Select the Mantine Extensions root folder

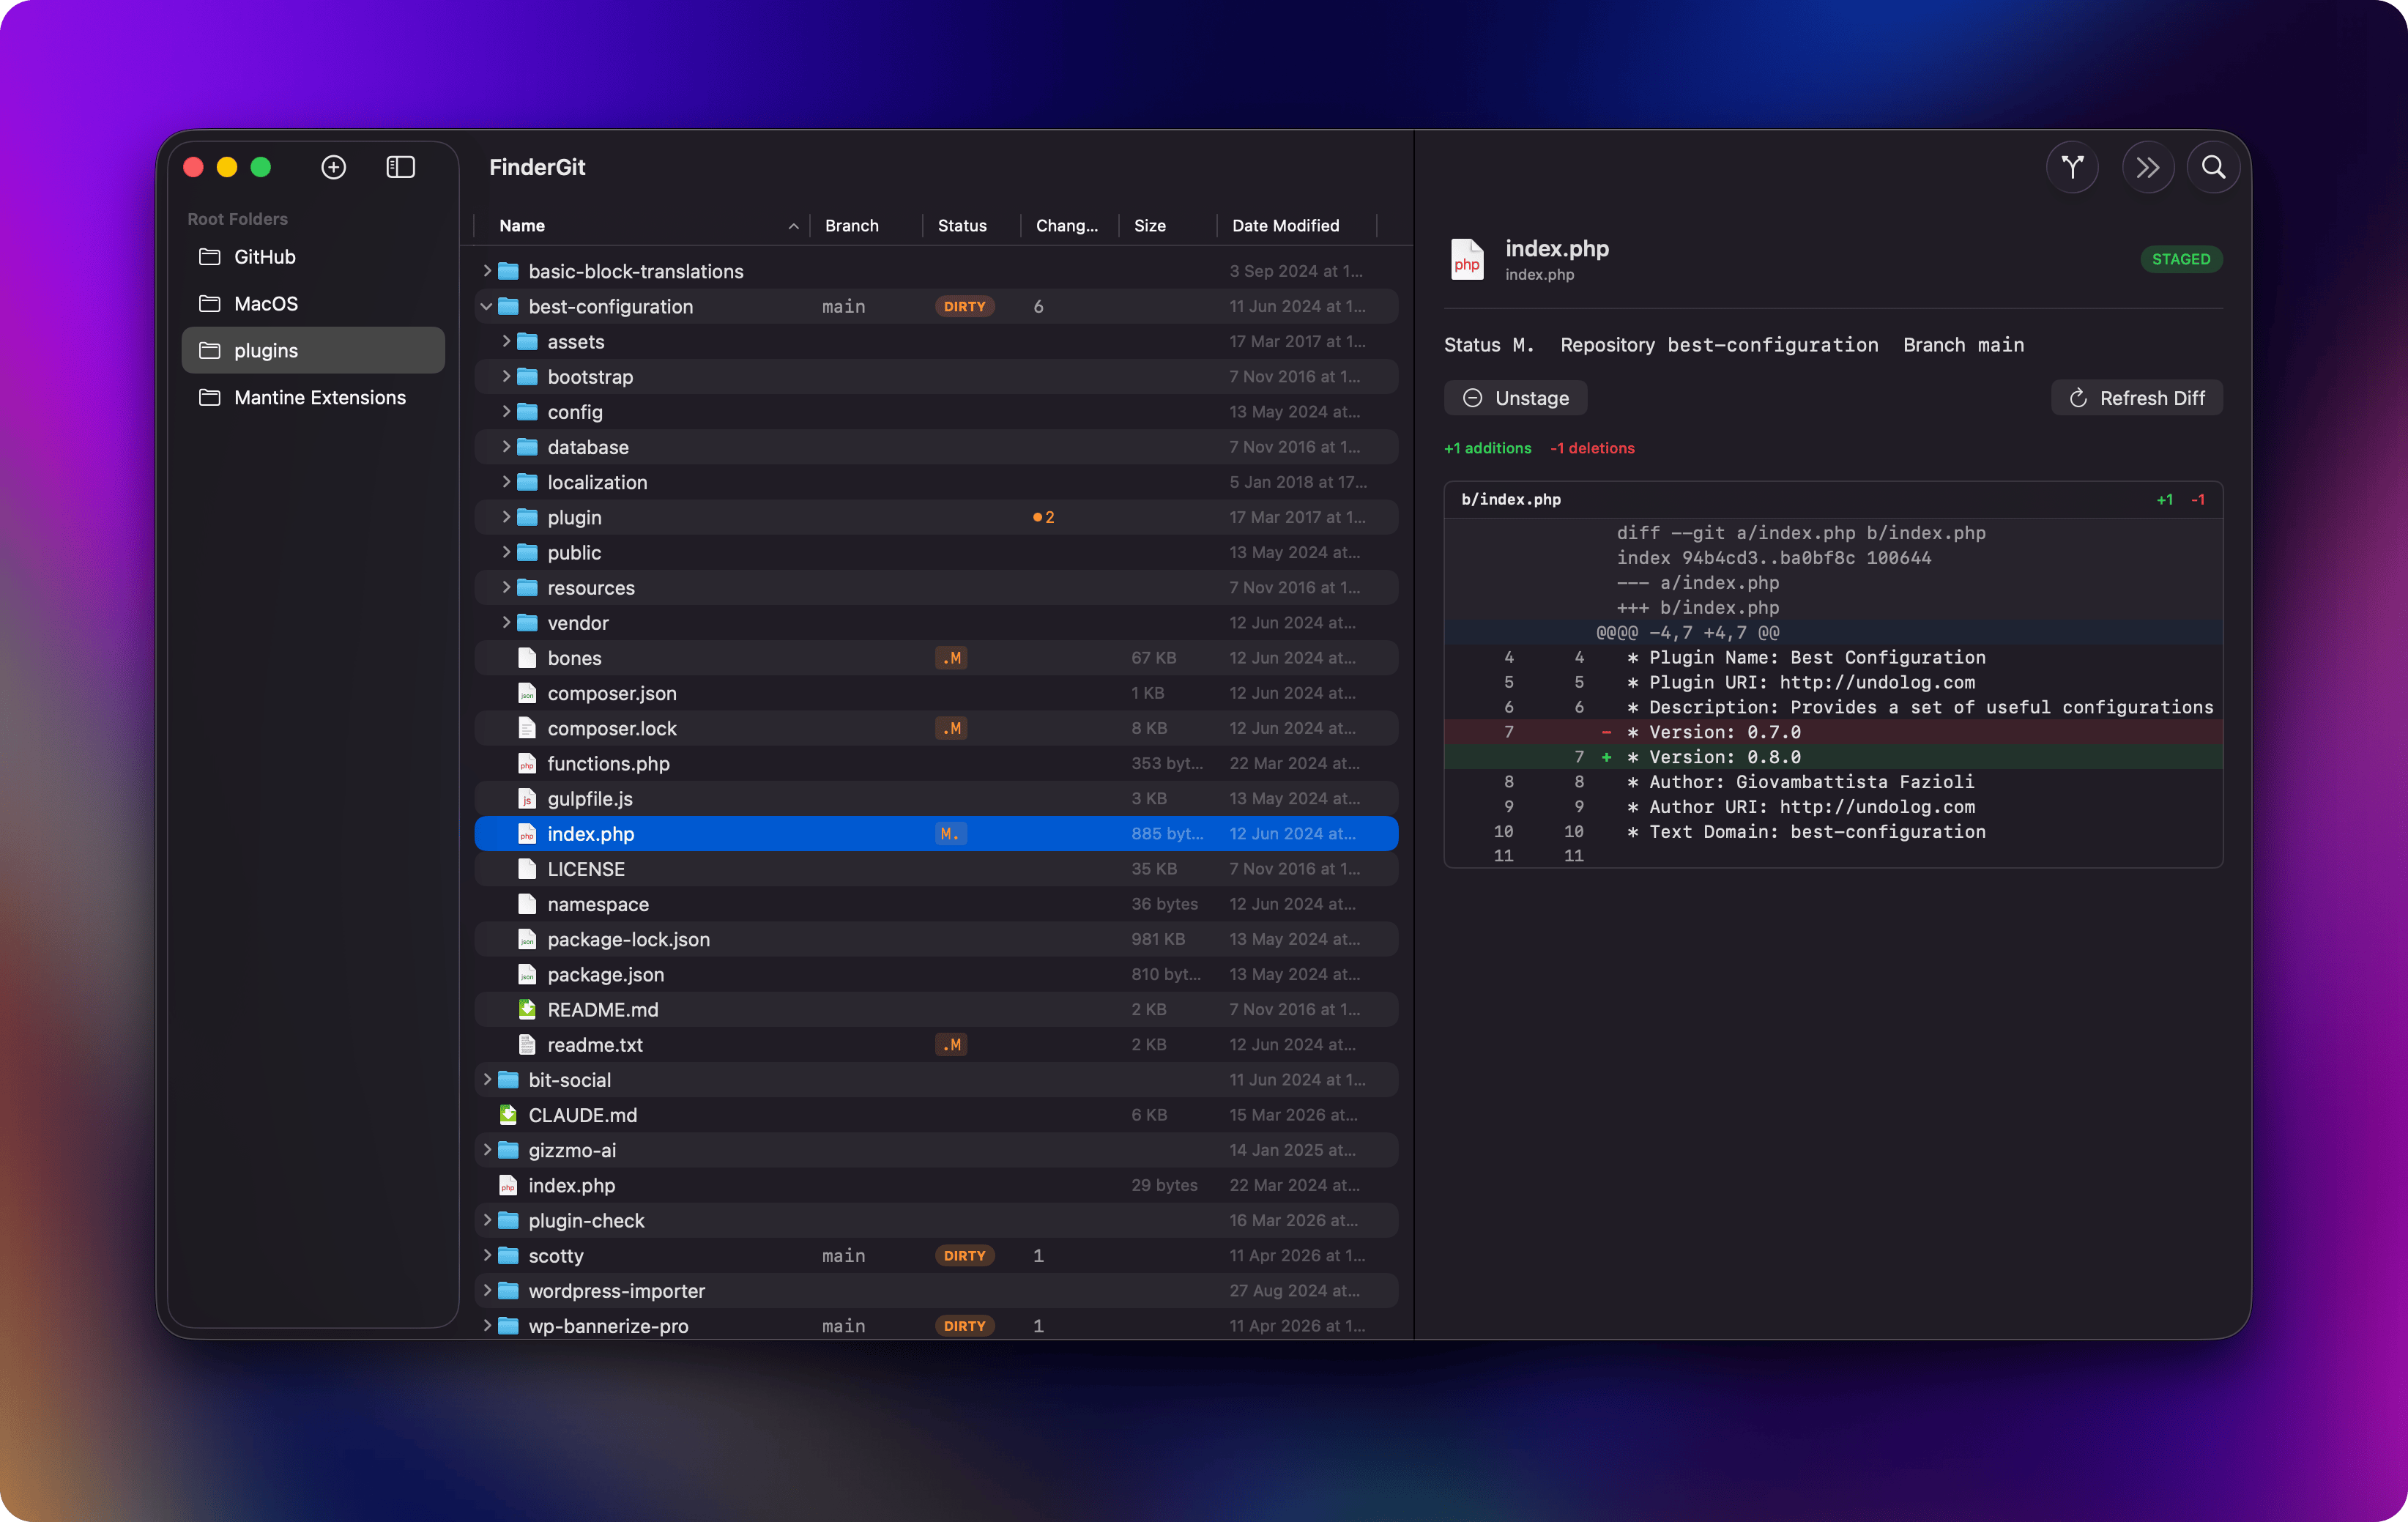pyautogui.click(x=319, y=397)
